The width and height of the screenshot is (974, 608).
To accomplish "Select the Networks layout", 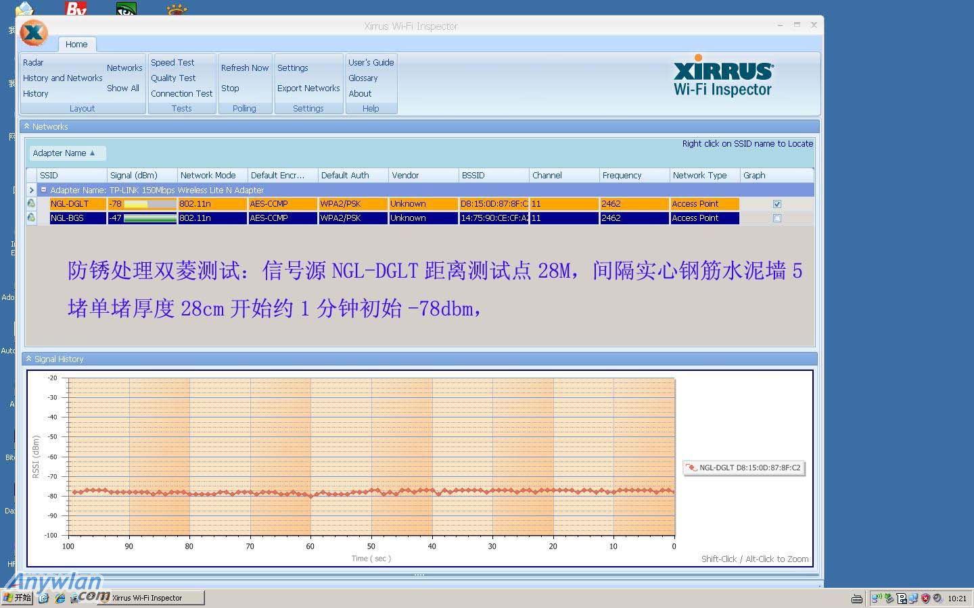I will point(124,68).
